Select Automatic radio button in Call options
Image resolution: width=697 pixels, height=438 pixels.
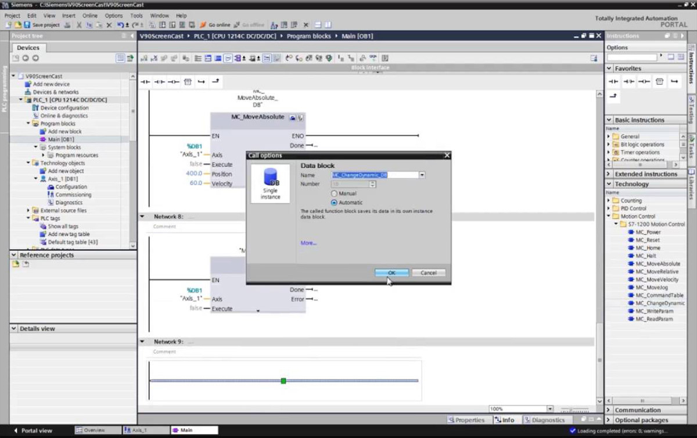pos(334,203)
